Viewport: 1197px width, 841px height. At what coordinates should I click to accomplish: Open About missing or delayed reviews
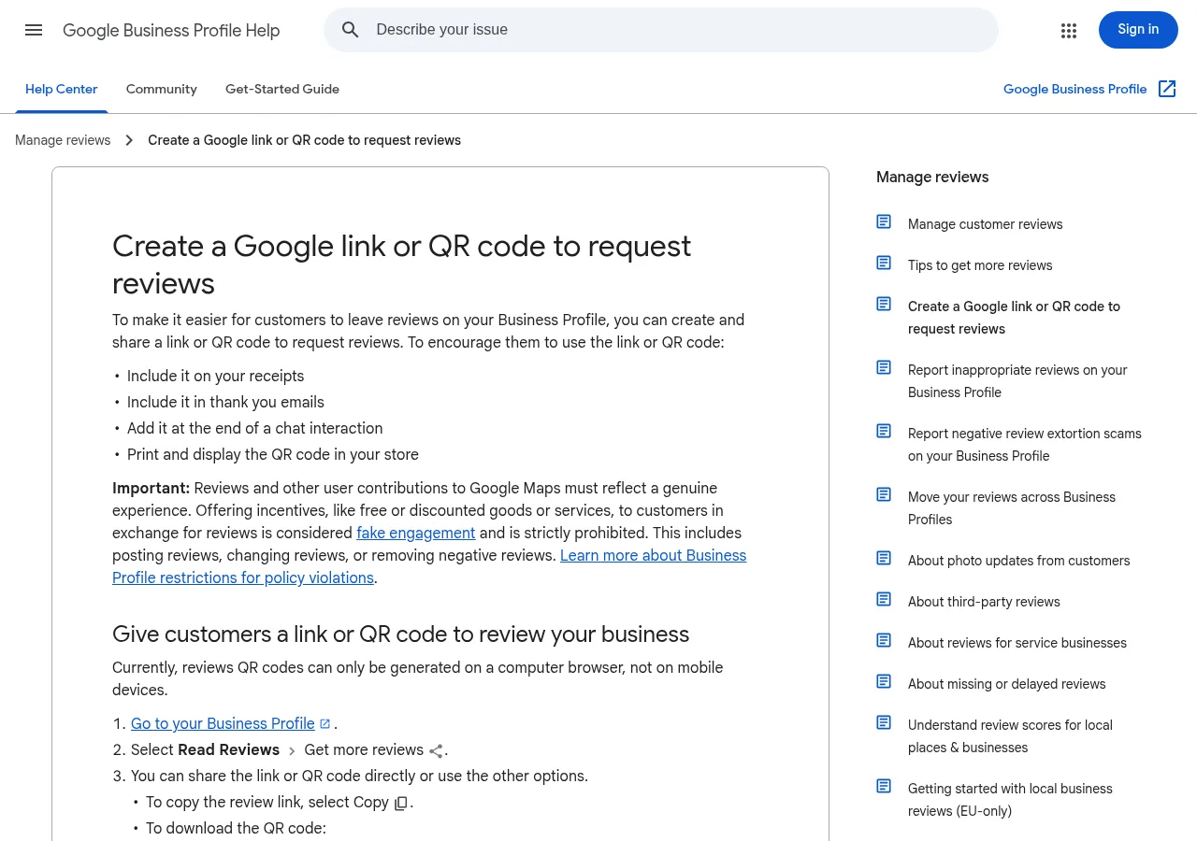coord(1006,684)
